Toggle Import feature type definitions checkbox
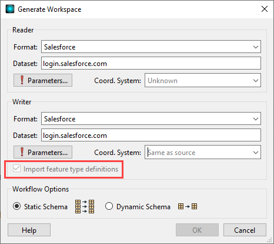 [x=16, y=169]
